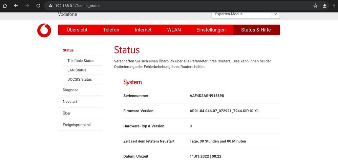Image resolution: width=338 pixels, height=162 pixels.
Task: Click the large Status page heading
Action: (x=127, y=50)
